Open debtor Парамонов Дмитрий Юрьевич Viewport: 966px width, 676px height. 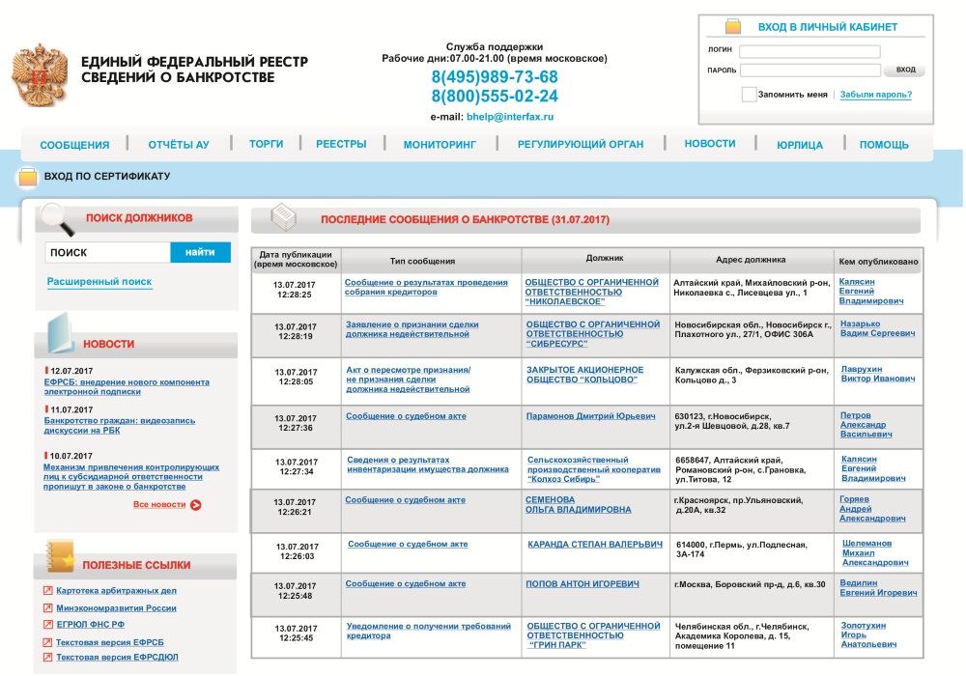(x=590, y=416)
